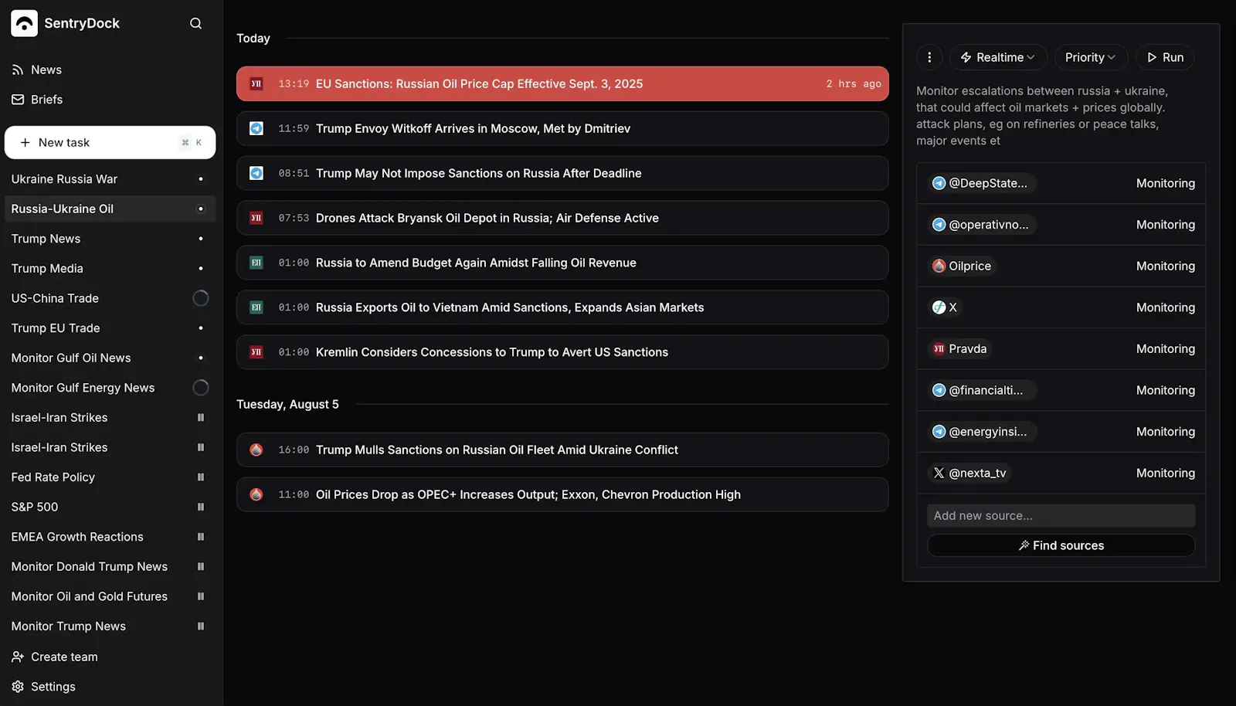
Task: Select the @energyinsi source chip
Action: tap(981, 432)
